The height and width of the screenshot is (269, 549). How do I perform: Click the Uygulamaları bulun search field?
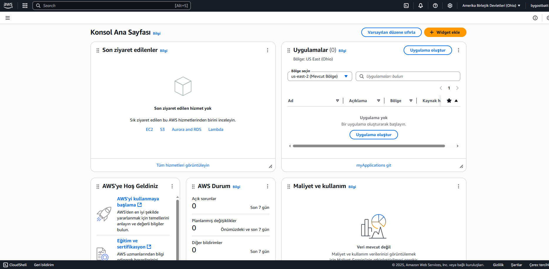point(408,76)
